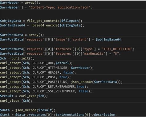
Task: Click the '$text = $data->responses' line
Action: tap(58, 115)
